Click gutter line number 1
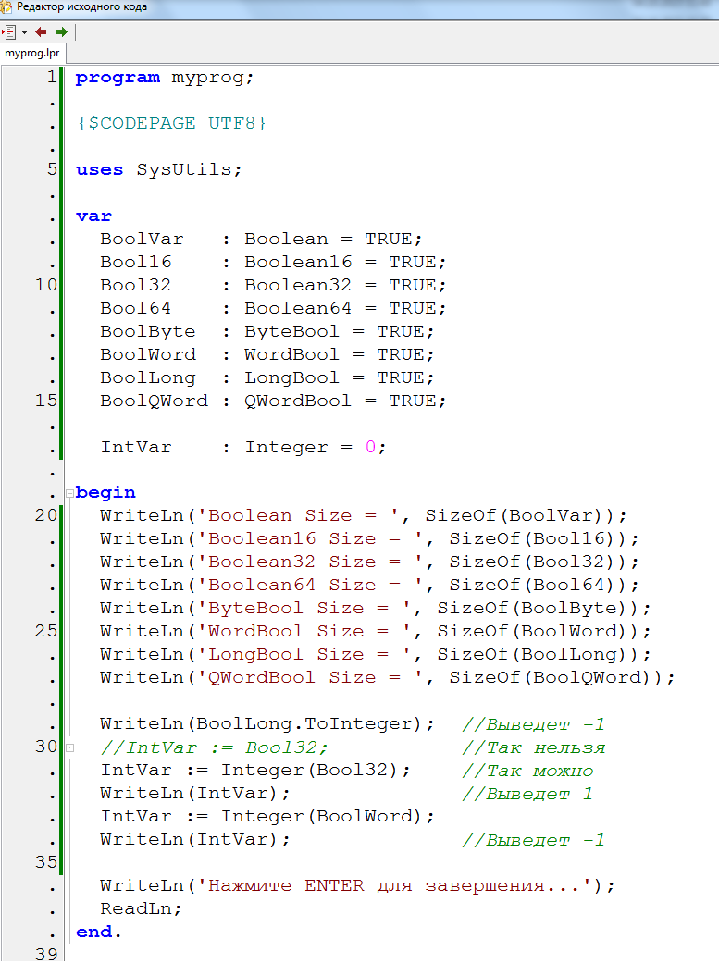 click(x=52, y=78)
